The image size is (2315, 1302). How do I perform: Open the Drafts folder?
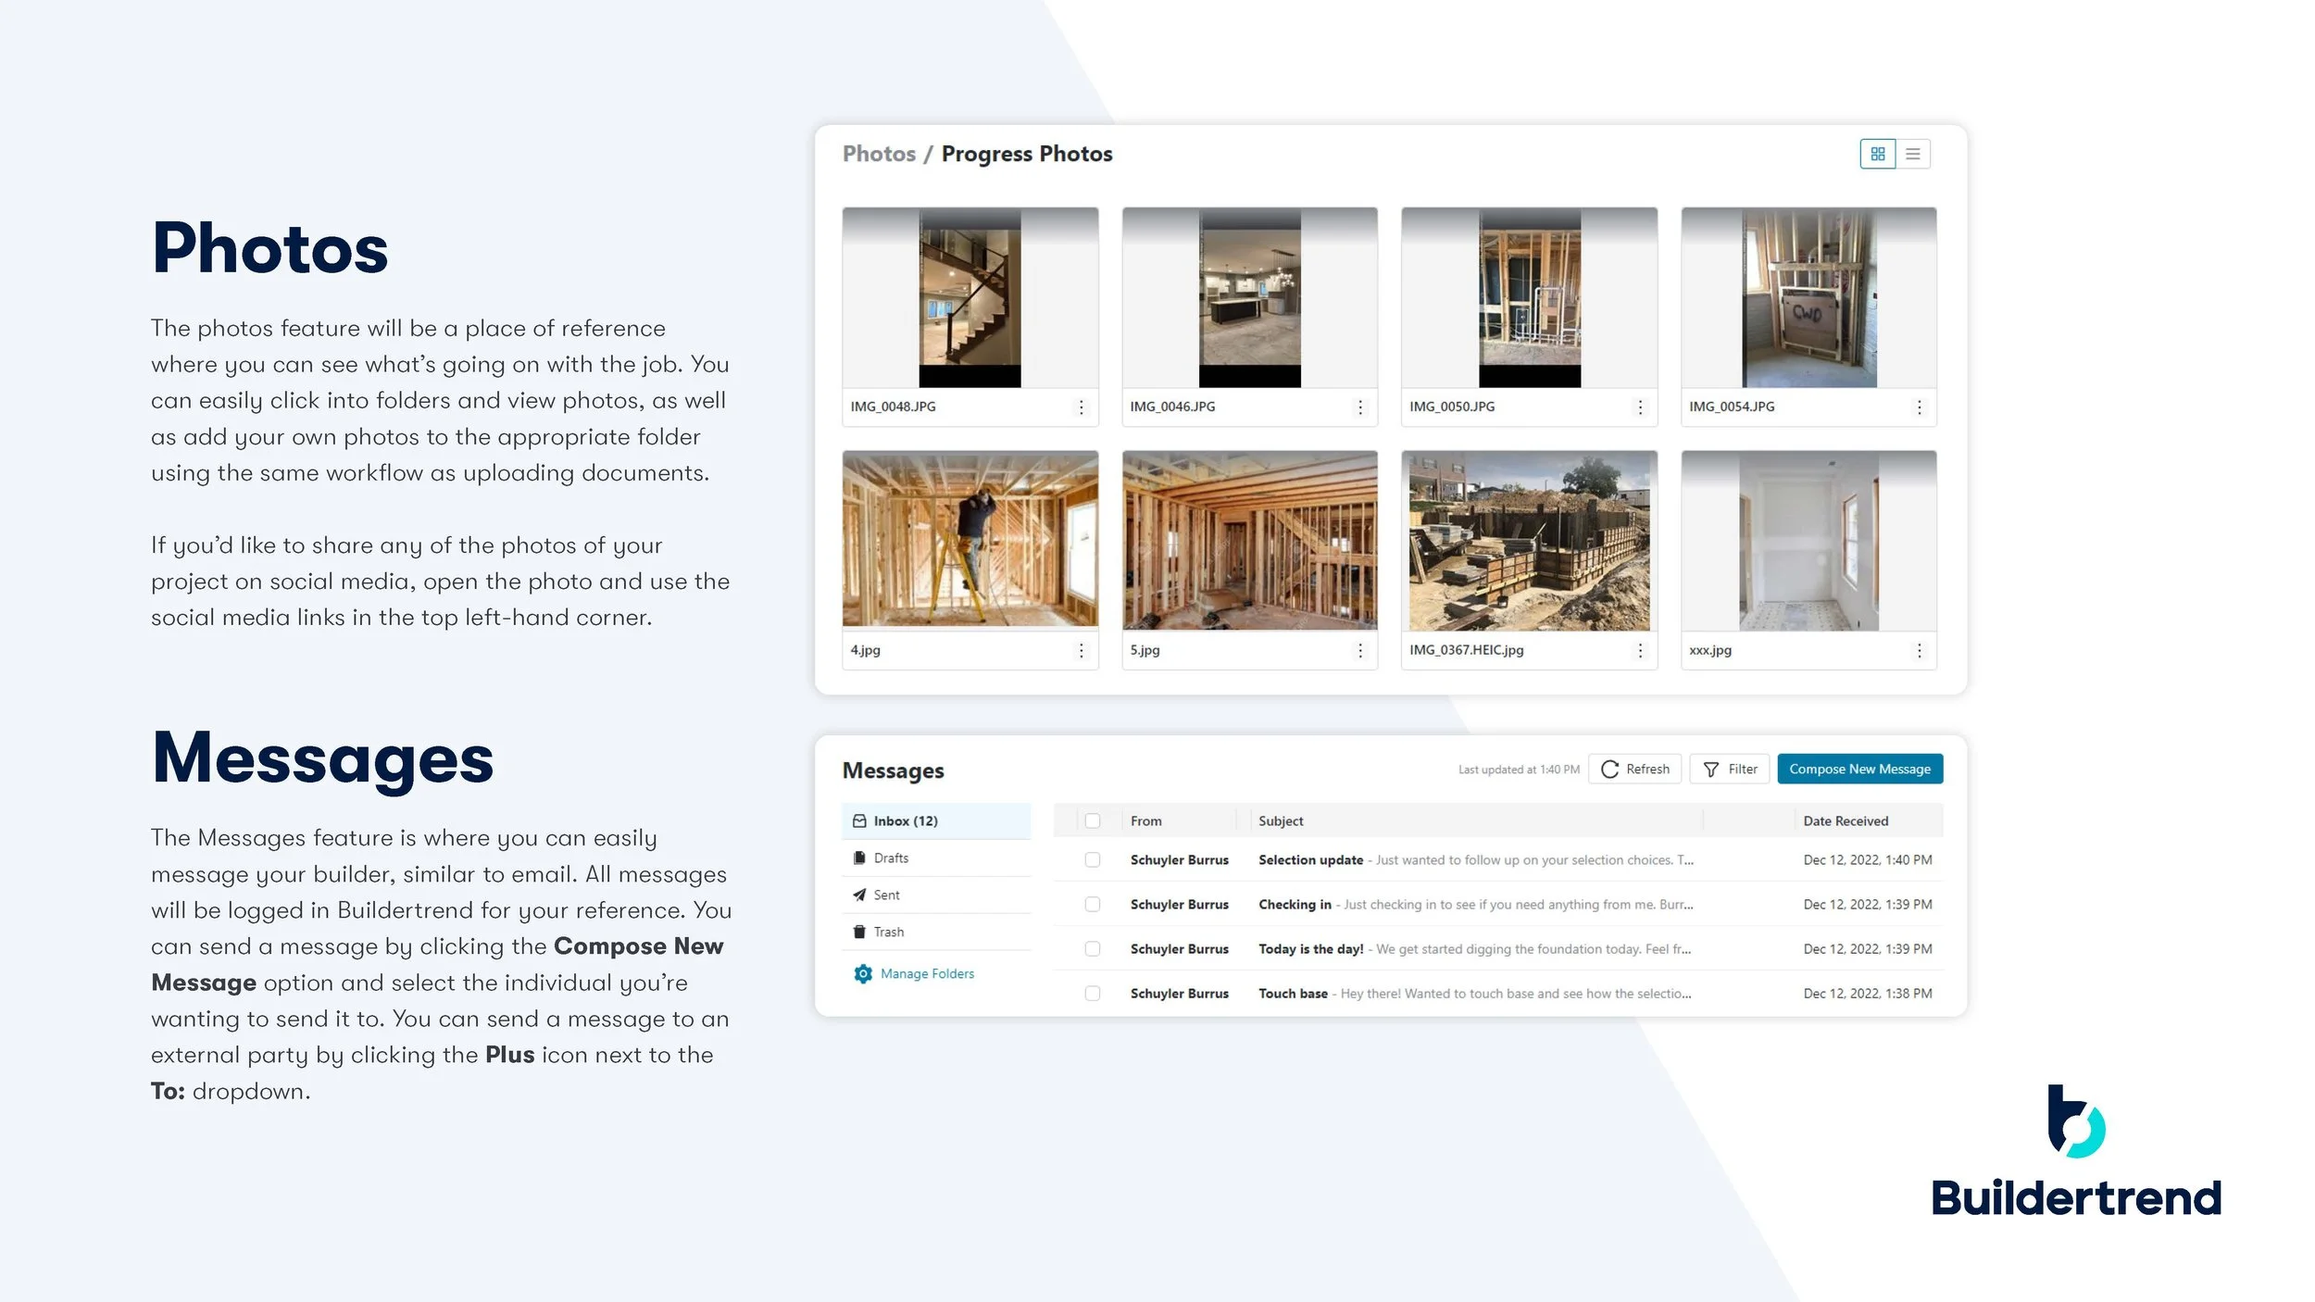(x=890, y=858)
